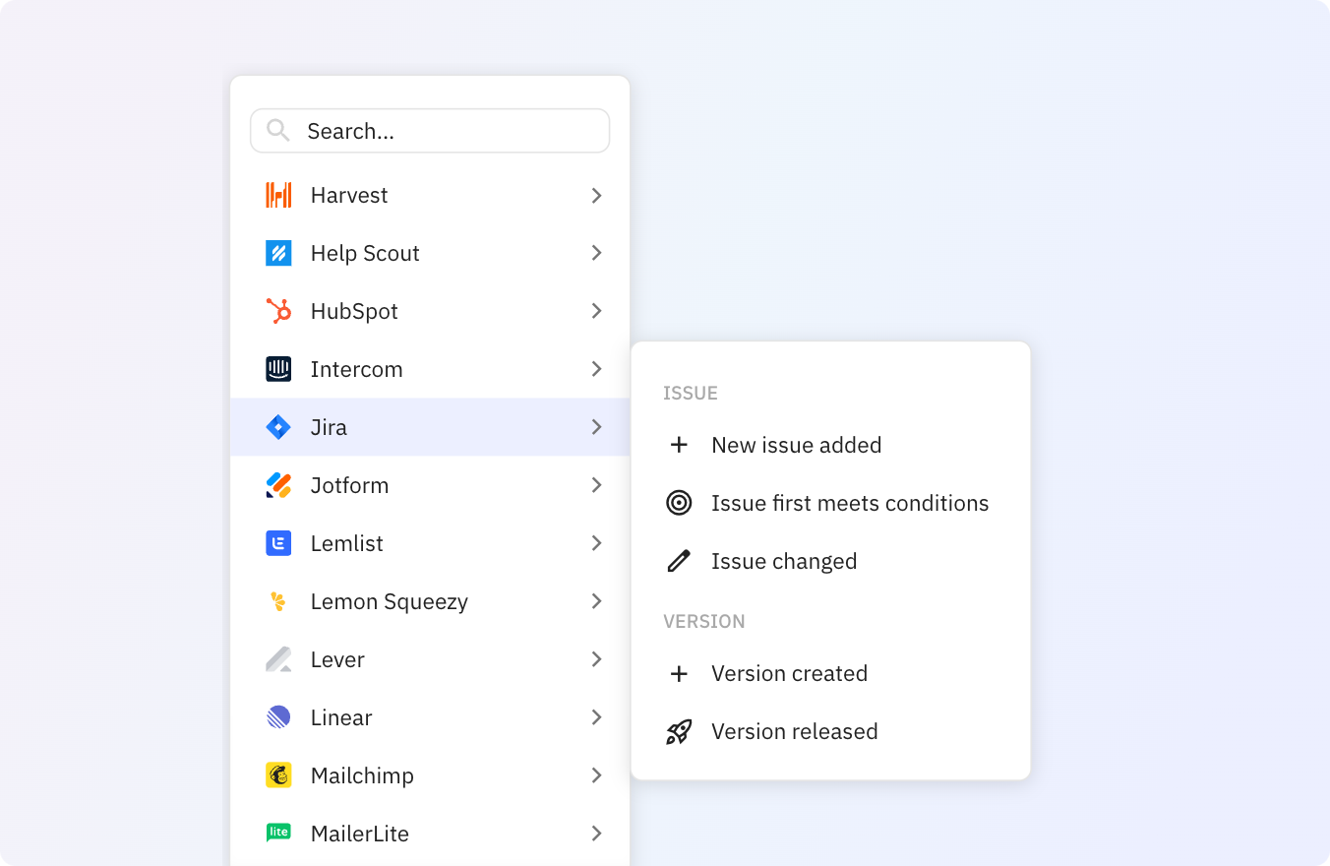Click the Jotform logo icon
Image resolution: width=1330 pixels, height=866 pixels.
278,485
